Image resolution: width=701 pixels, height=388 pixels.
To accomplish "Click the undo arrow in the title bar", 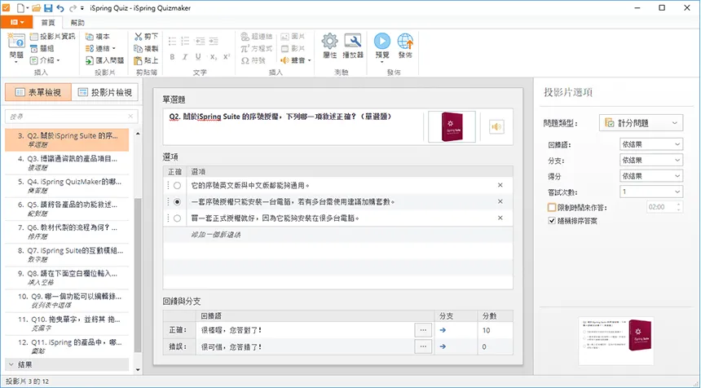I will 60,8.
